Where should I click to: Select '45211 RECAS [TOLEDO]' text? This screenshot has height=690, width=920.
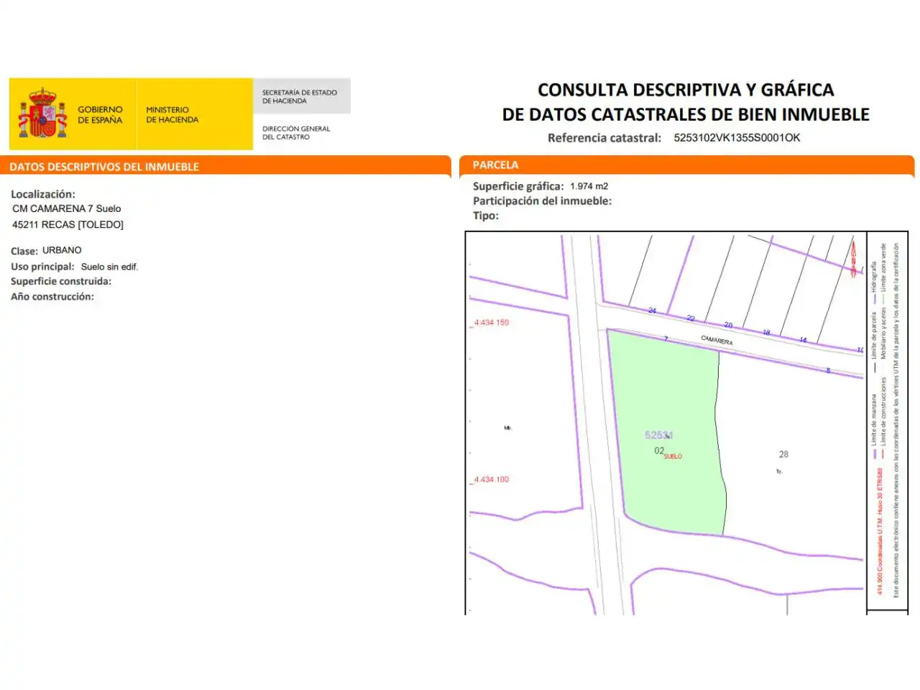coord(68,225)
